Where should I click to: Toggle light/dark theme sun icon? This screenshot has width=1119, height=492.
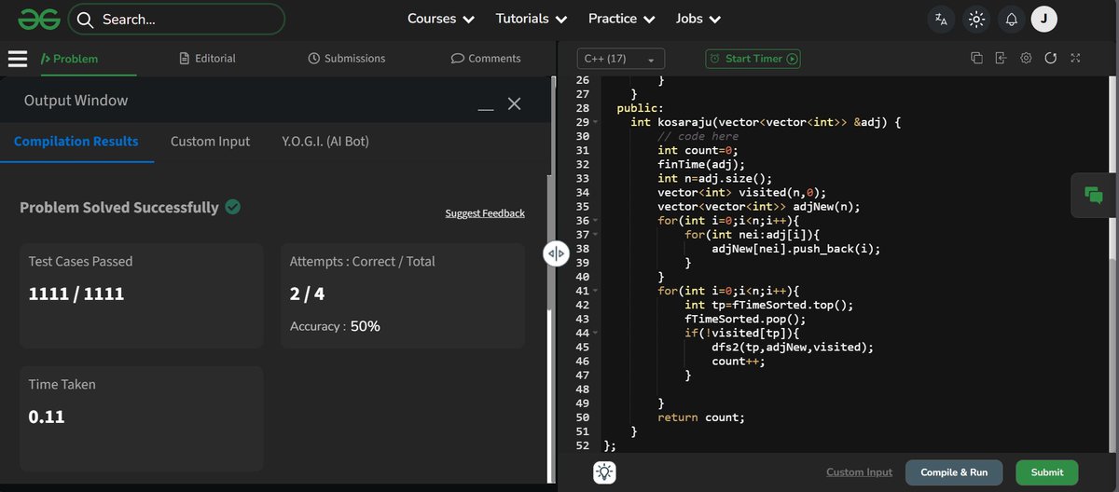point(976,19)
